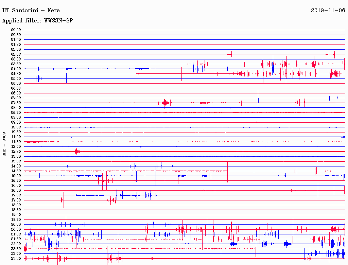348x265 pixels.
Task: Click the 'Applied filter: WWSSN-SP' label
Action: coord(37,21)
